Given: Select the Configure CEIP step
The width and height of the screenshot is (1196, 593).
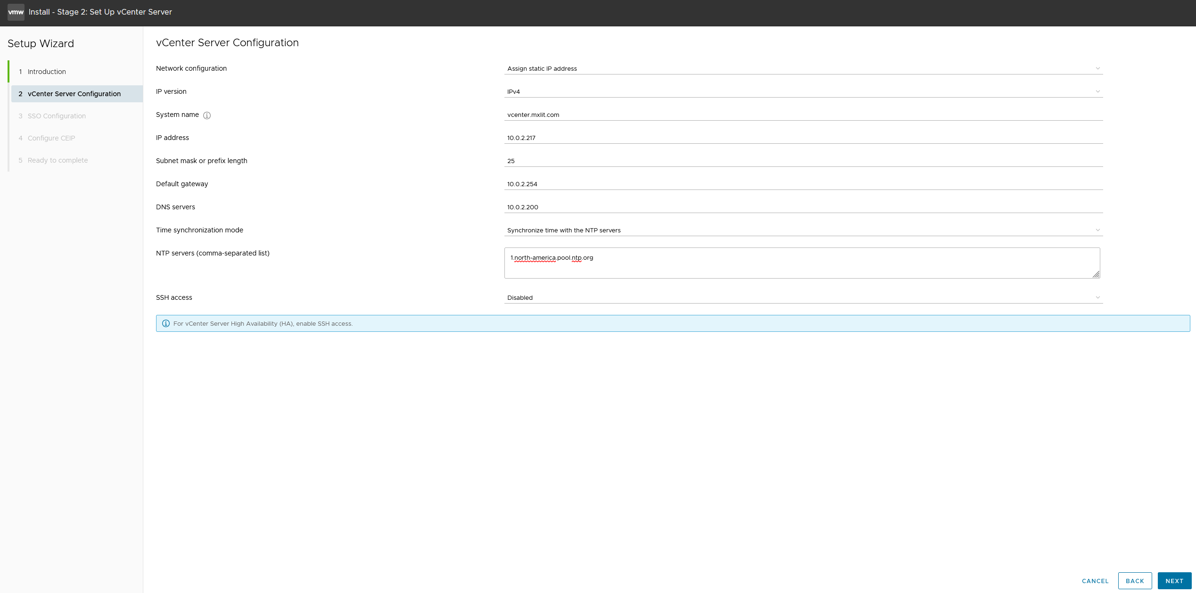Looking at the screenshot, I should 51,138.
